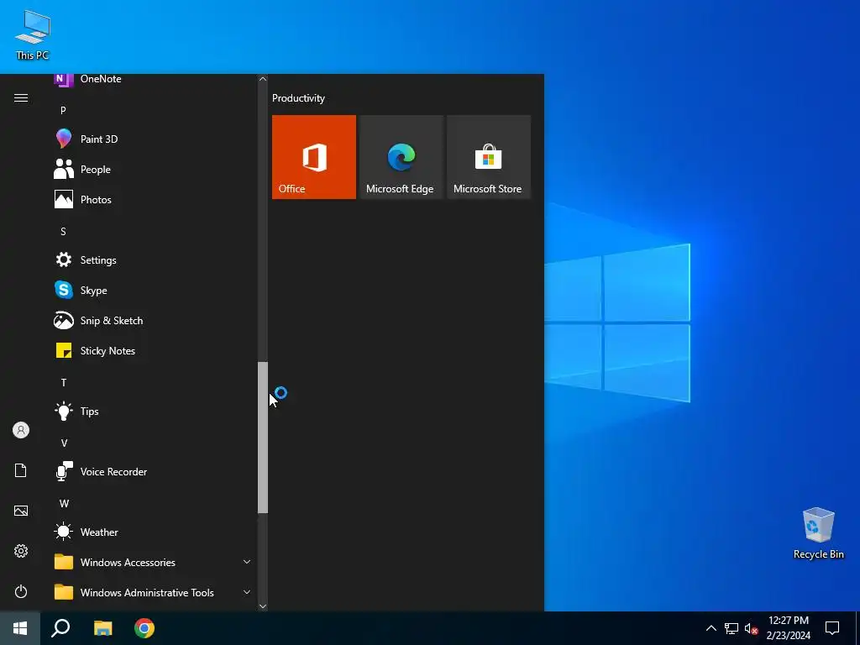The height and width of the screenshot is (645, 860).
Task: Click the app list scroll-down arrow
Action: tap(263, 606)
